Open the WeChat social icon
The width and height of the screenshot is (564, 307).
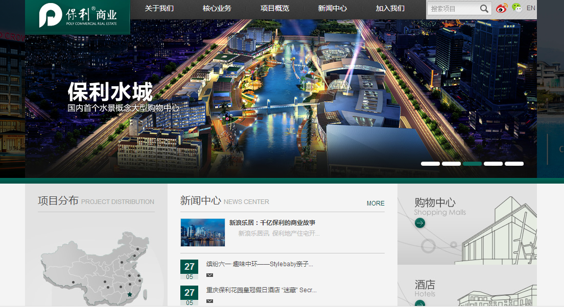pos(517,8)
